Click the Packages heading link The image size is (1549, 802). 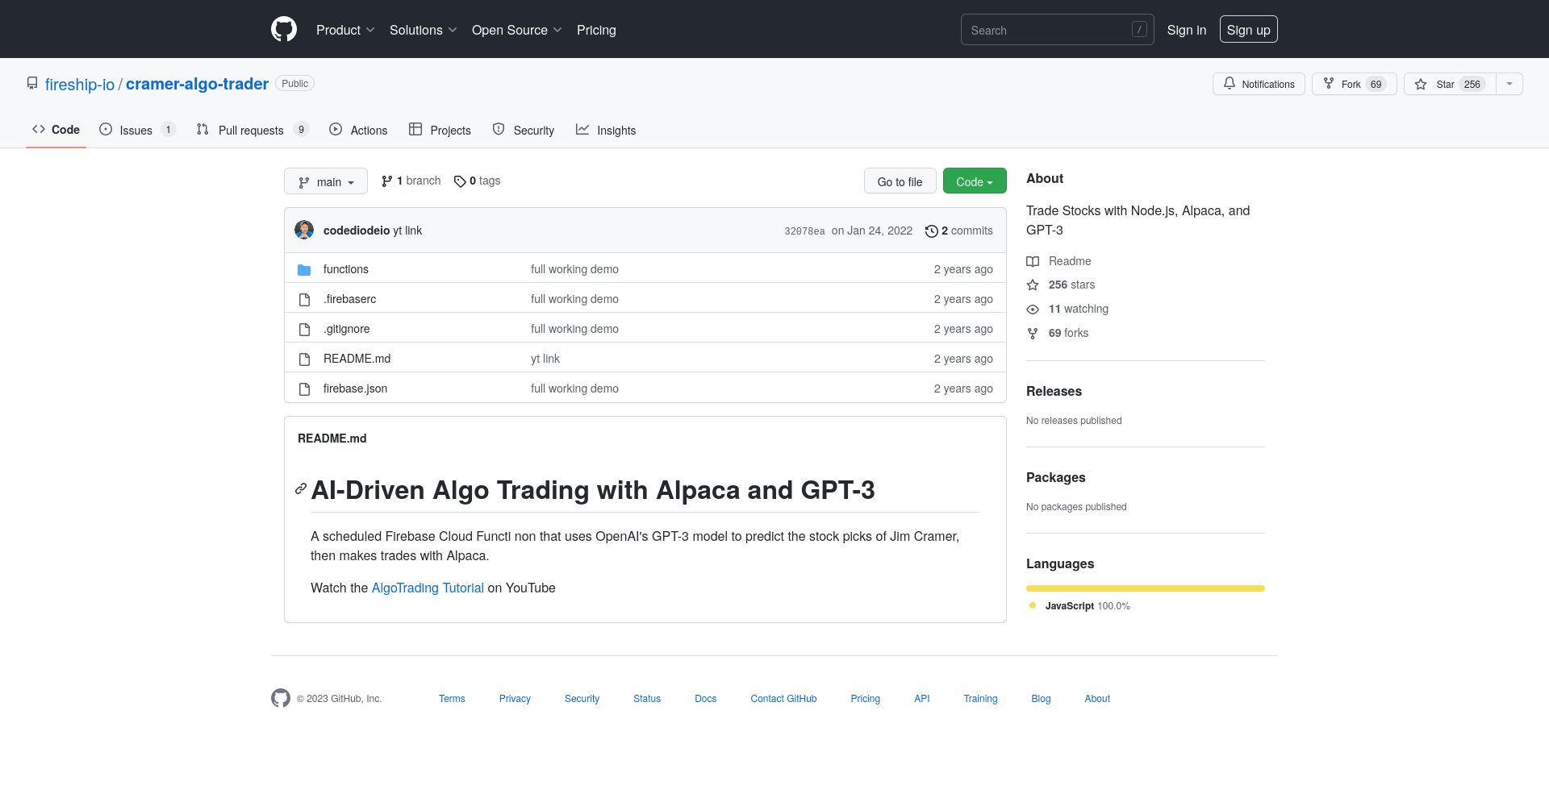(x=1055, y=477)
